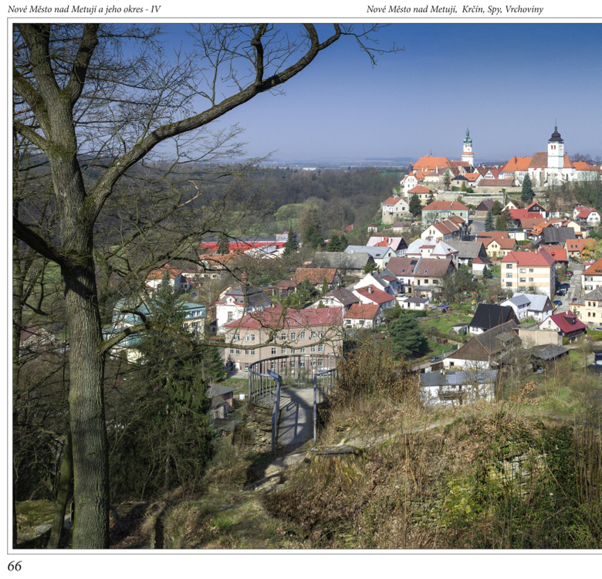
Task: Click the page number "66"
Action: 15,566
